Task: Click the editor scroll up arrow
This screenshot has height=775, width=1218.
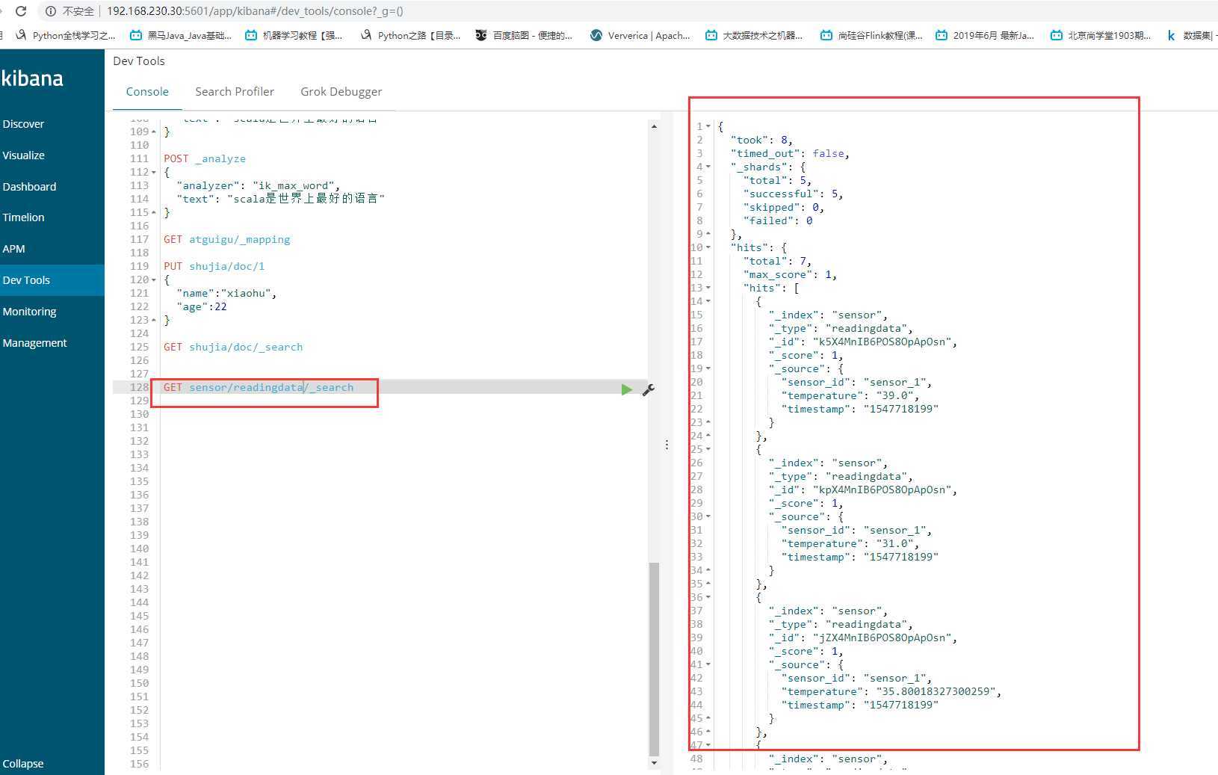Action: [x=654, y=126]
